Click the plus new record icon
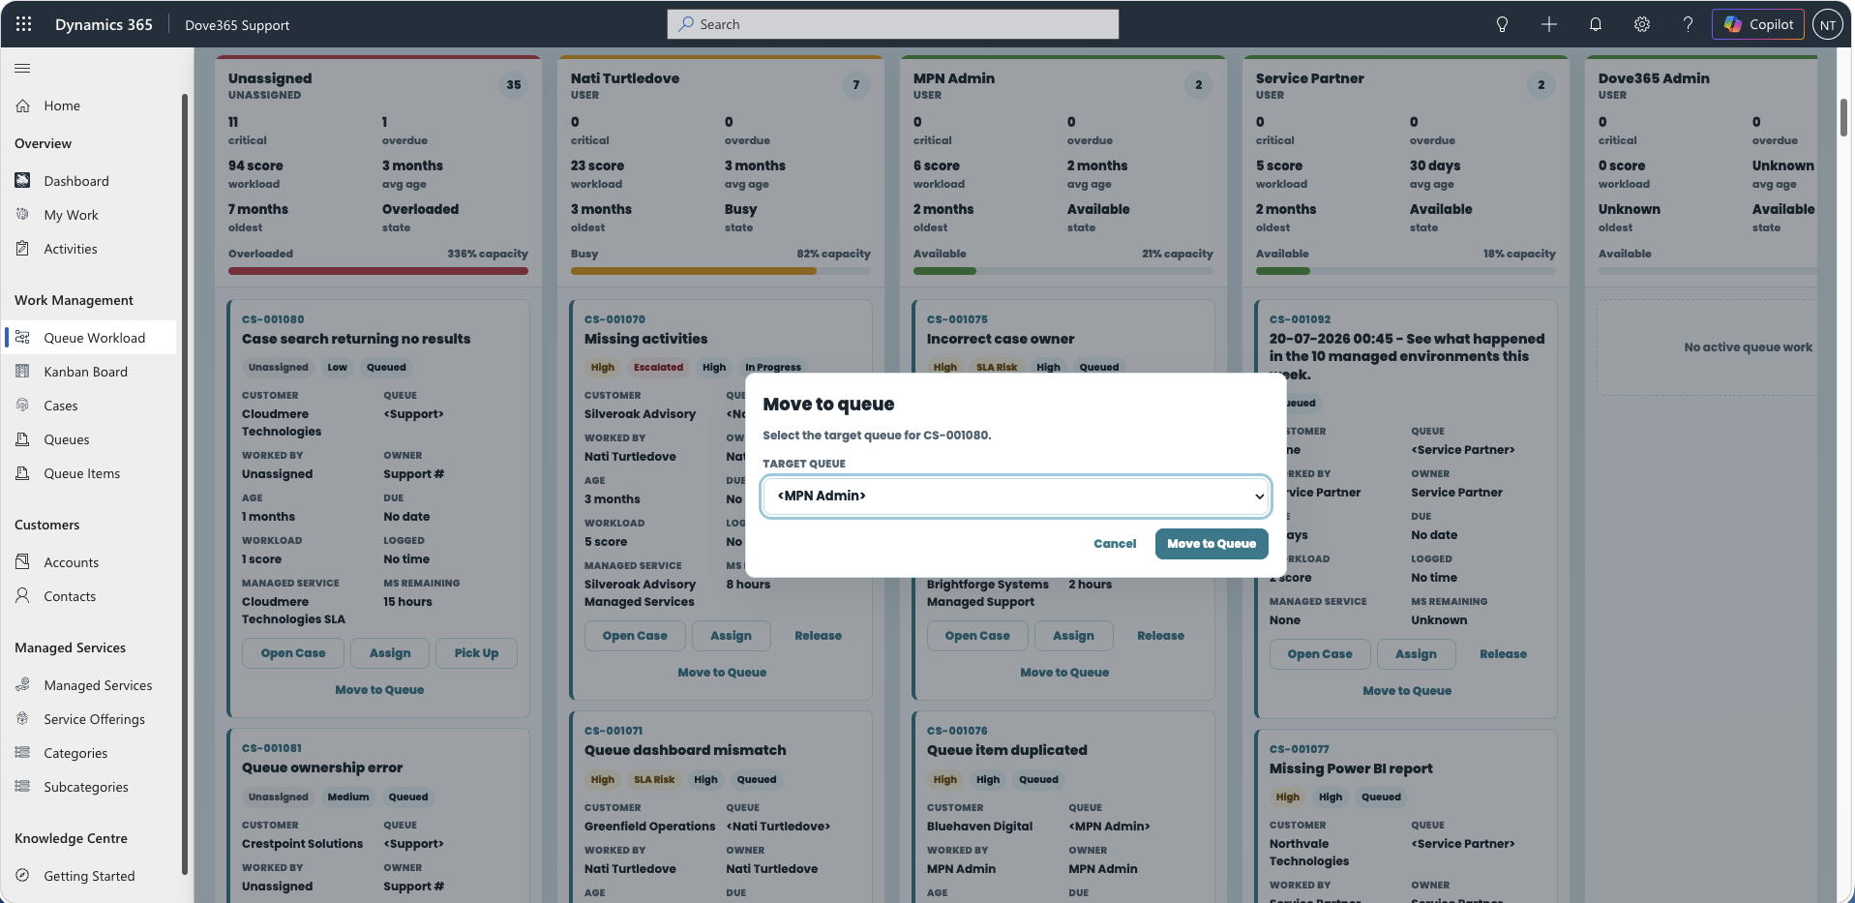The height and width of the screenshot is (903, 1855). (x=1548, y=24)
